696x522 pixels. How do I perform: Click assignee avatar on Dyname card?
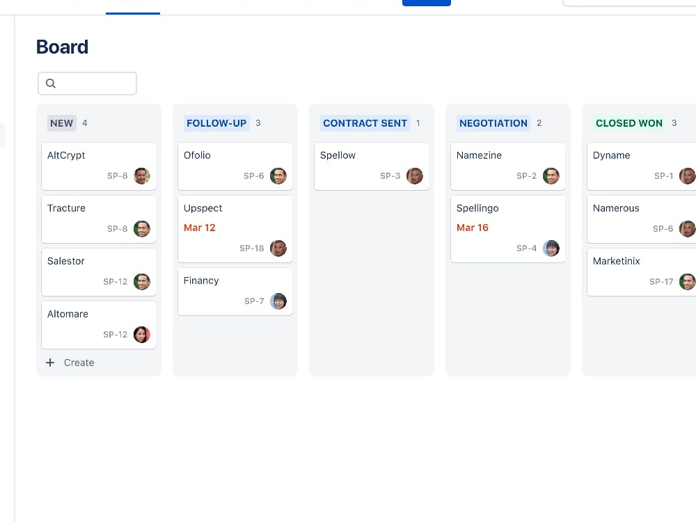688,176
